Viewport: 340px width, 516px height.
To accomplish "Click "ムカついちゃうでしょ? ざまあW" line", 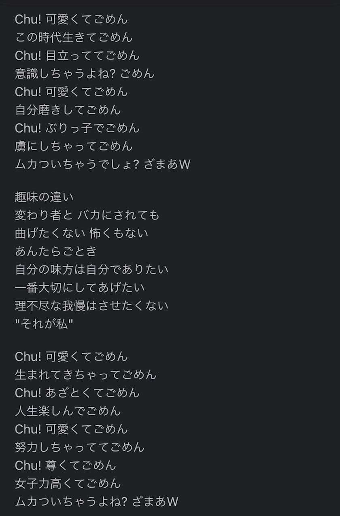I will point(102,164).
